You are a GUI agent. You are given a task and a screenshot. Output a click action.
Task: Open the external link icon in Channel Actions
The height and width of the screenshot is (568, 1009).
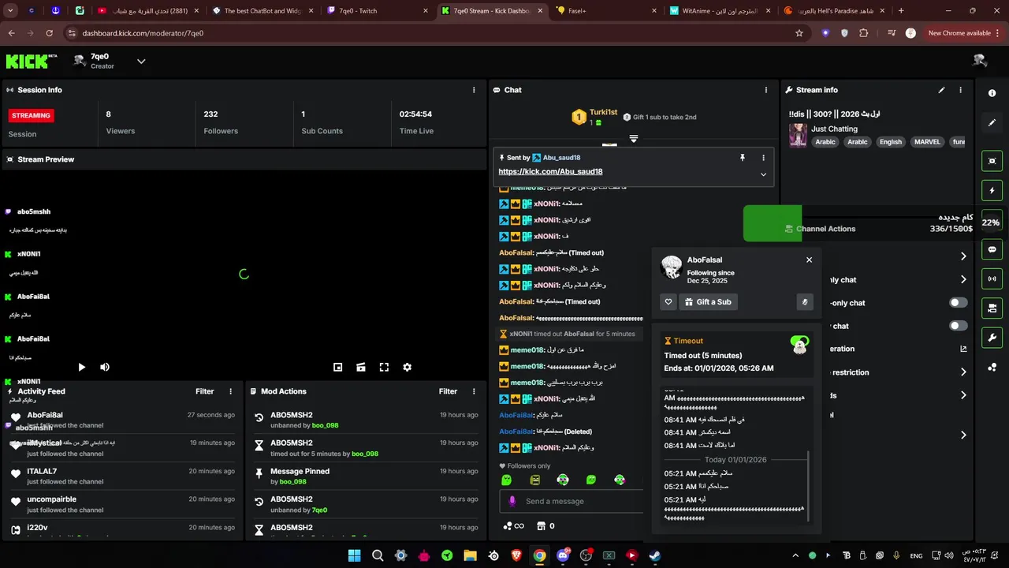pos(963,349)
